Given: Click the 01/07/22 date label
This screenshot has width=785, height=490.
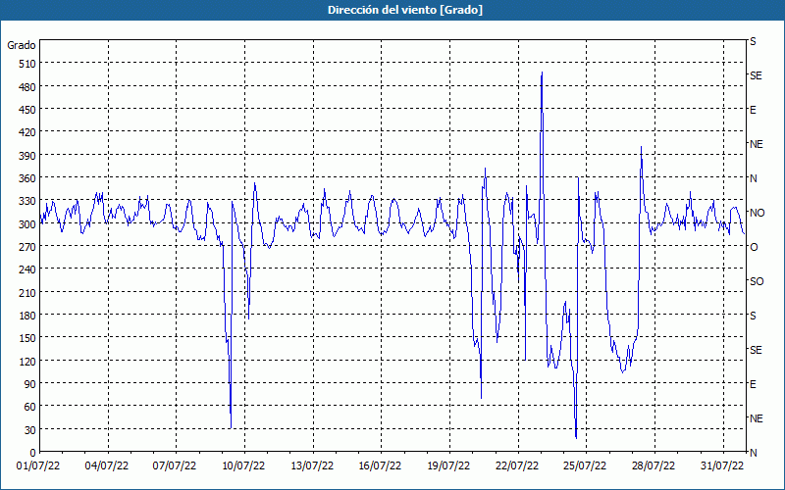Looking at the screenshot, I should point(38,466).
